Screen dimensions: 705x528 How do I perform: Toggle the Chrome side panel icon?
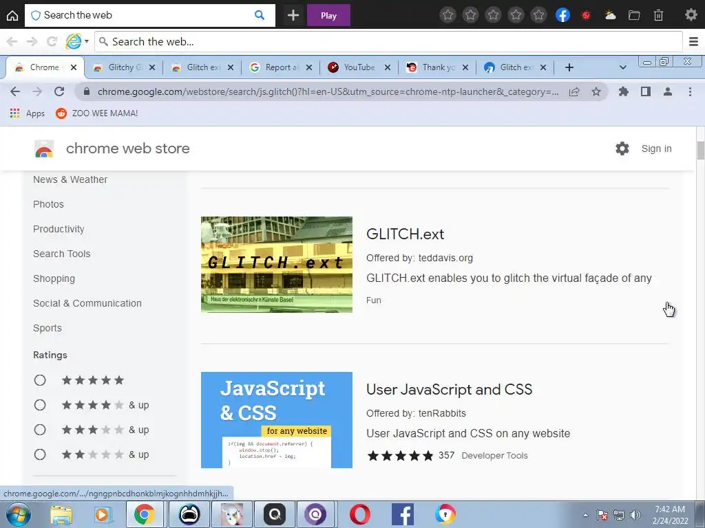click(x=646, y=91)
